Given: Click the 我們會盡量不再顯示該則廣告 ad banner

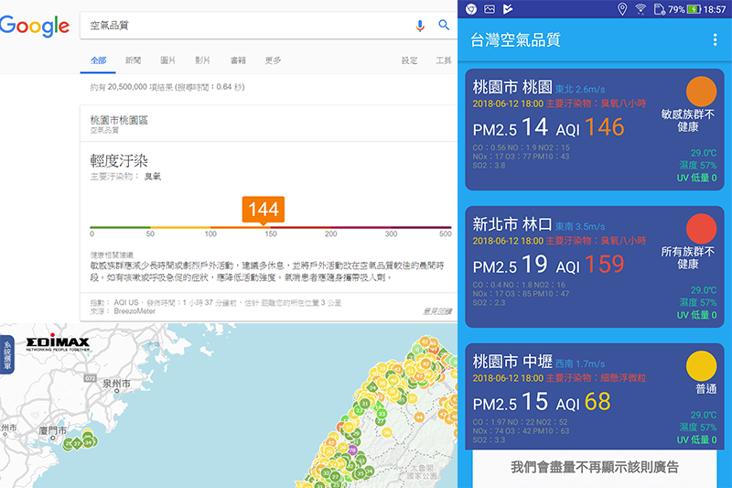Looking at the screenshot, I should [594, 469].
